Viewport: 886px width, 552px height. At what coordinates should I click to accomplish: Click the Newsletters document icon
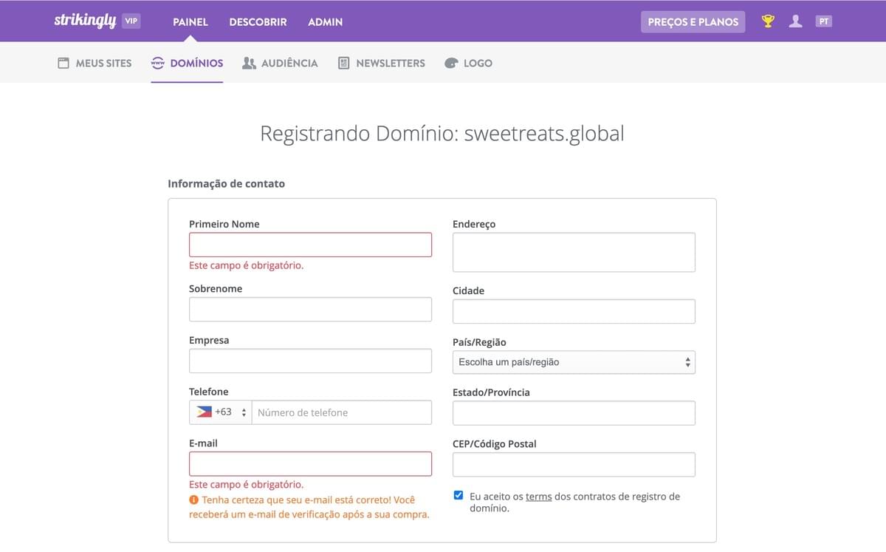(x=343, y=63)
